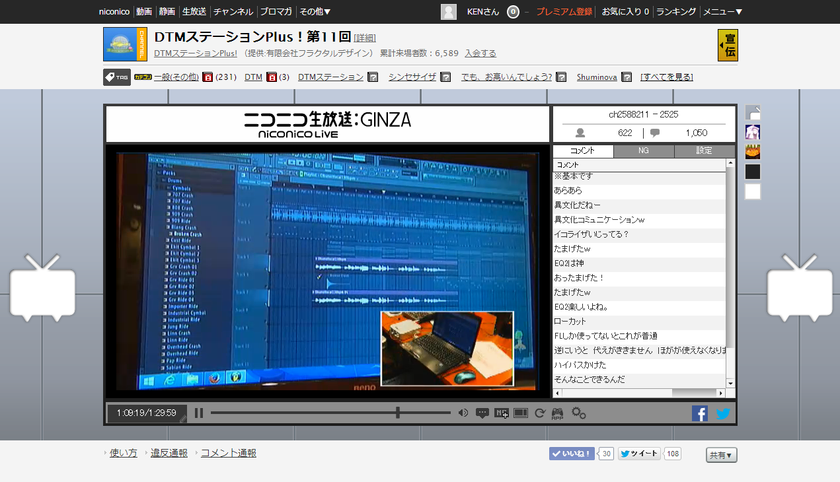Select comment '異文化コミュニケーションw'
The width and height of the screenshot is (840, 482).
639,220
